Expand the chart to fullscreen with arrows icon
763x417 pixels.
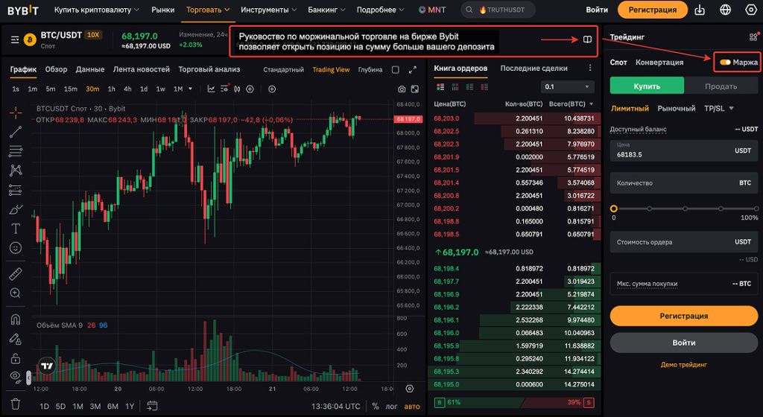pos(413,69)
